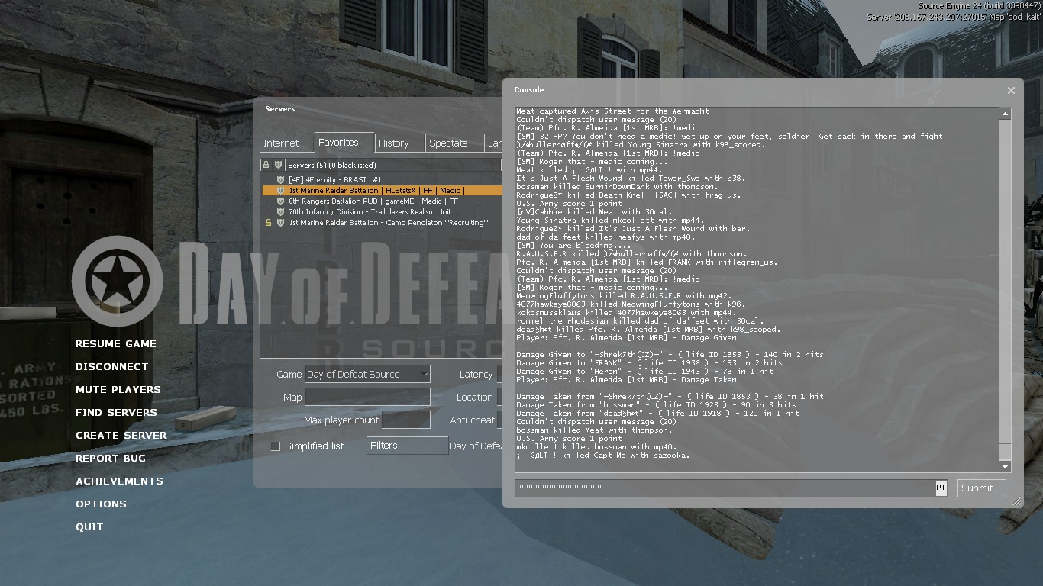Click the password lock column header icon

pos(266,165)
